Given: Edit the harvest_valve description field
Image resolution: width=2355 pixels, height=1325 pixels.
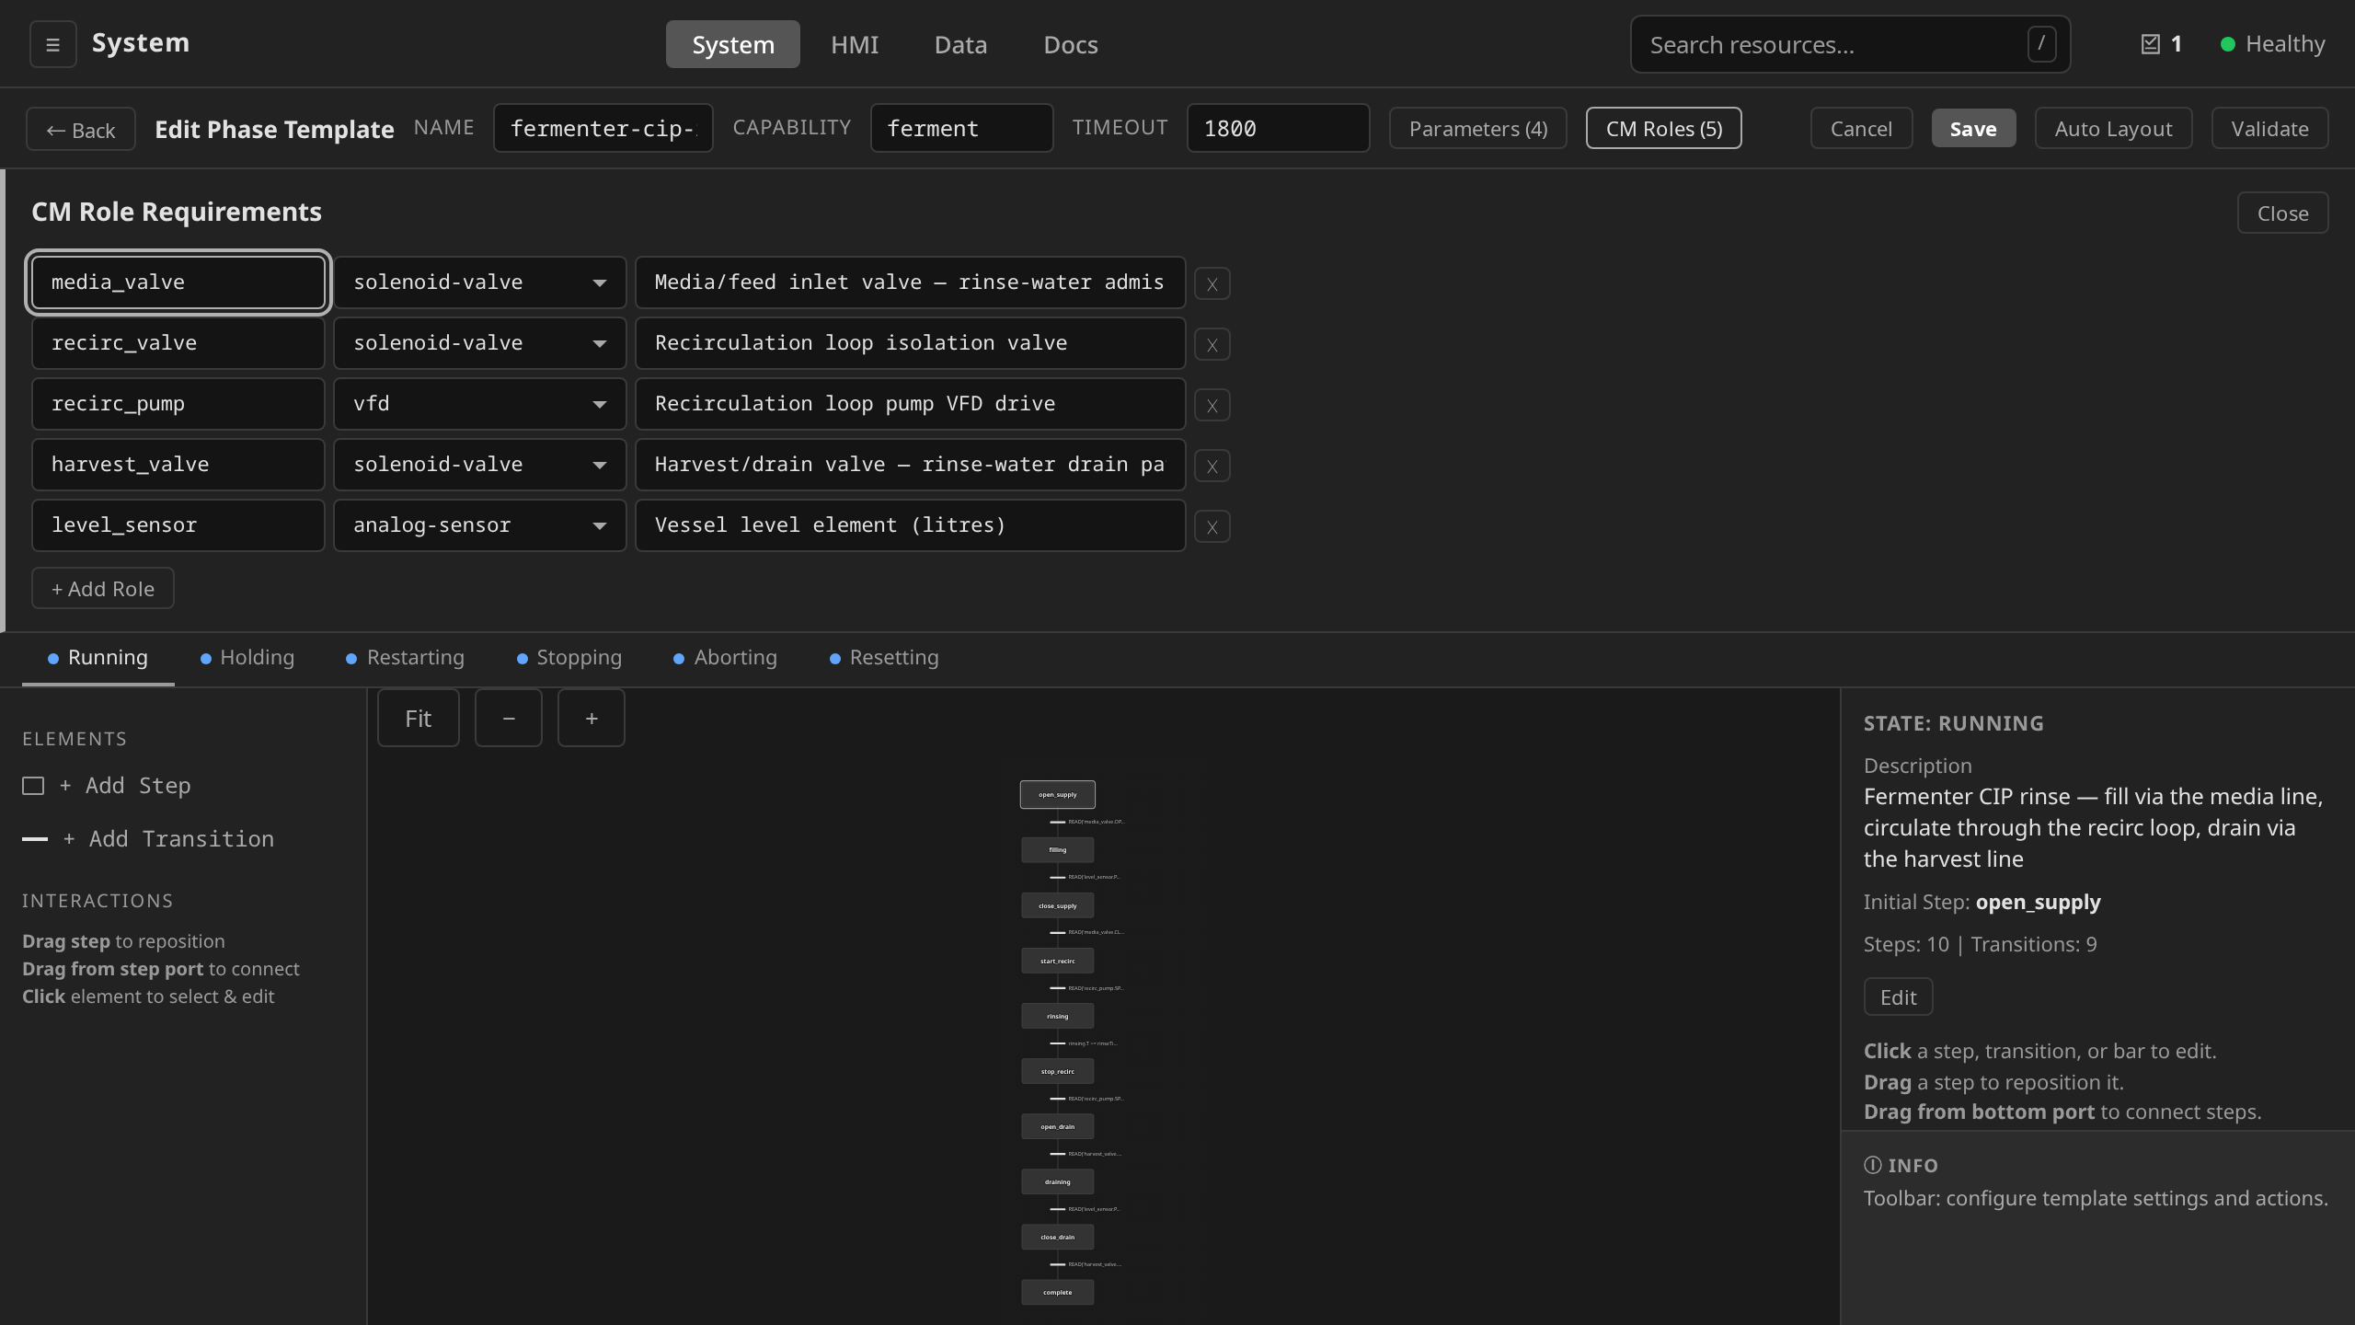Looking at the screenshot, I should click(x=910, y=465).
